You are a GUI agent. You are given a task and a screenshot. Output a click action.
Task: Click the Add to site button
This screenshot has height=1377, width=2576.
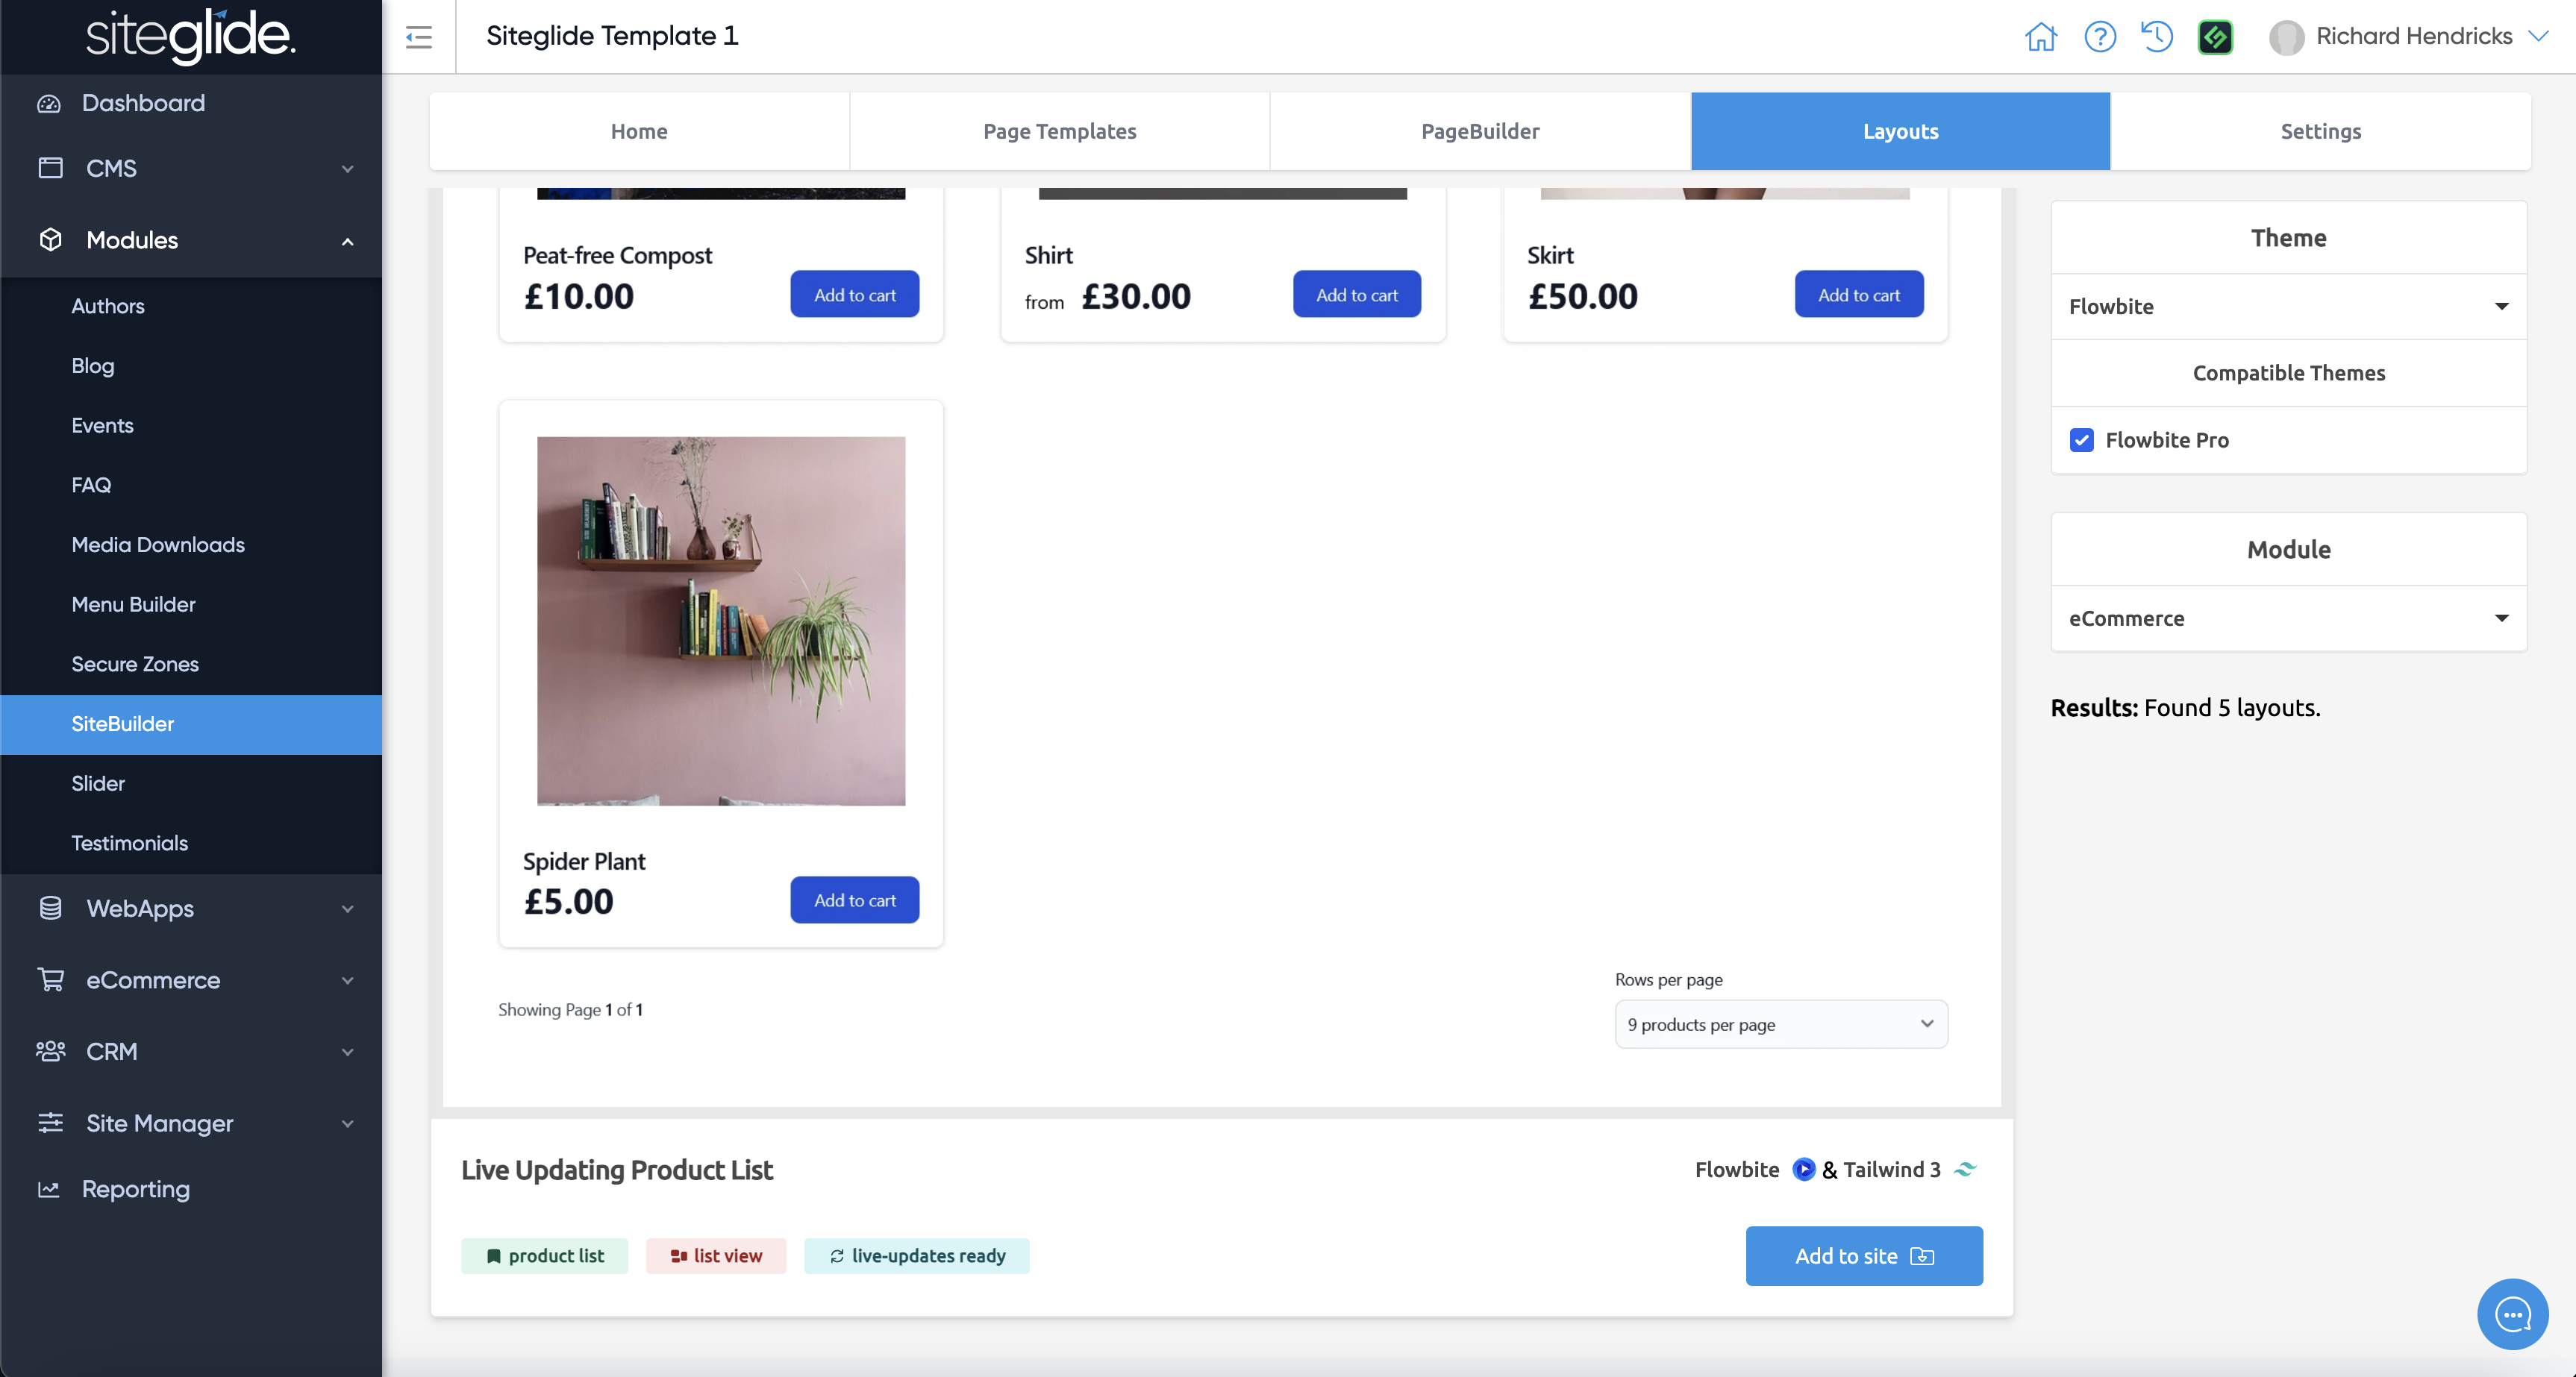[x=1863, y=1256]
